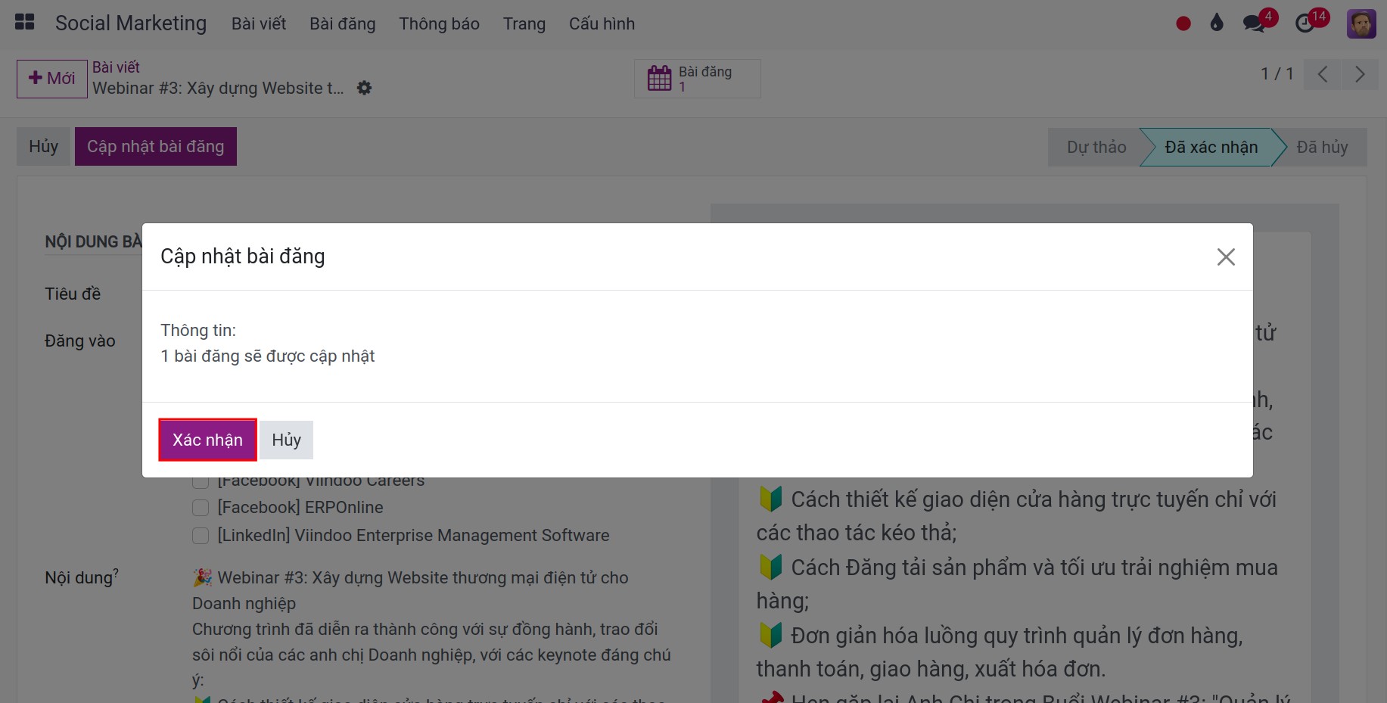Screen dimensions: 1387x703
Task: Tick the [Facebook] ERPOnline checkbox
Action: coord(201,508)
